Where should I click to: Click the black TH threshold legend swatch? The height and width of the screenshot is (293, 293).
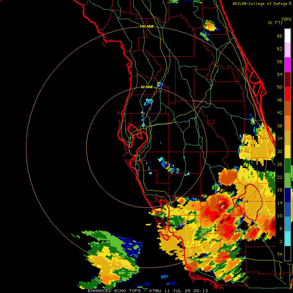tap(287, 253)
